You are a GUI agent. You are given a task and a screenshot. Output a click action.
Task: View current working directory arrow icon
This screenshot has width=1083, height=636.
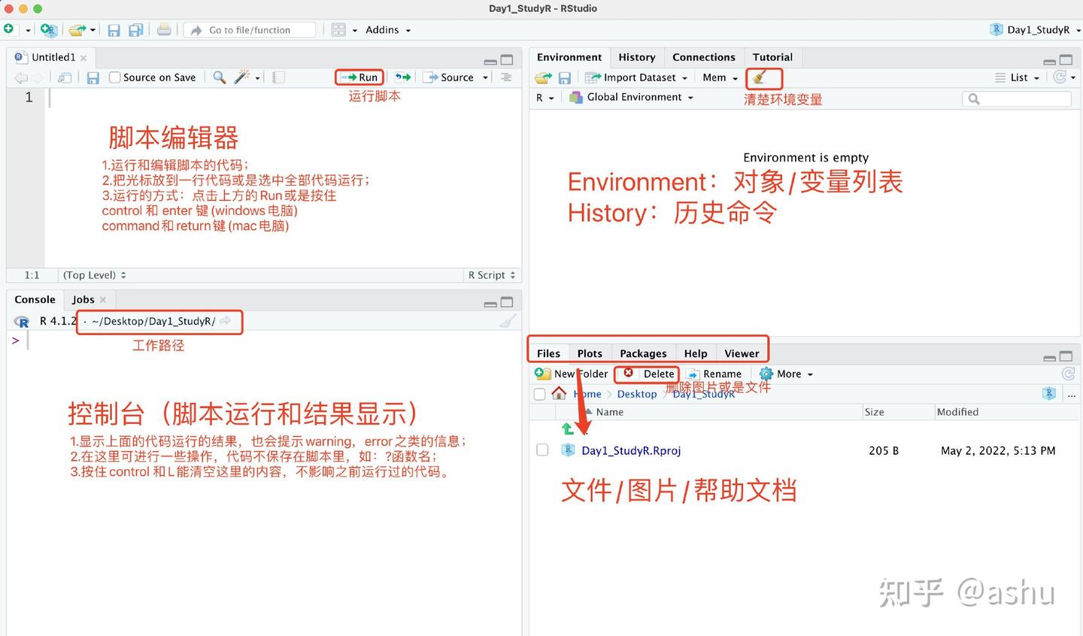click(x=226, y=321)
